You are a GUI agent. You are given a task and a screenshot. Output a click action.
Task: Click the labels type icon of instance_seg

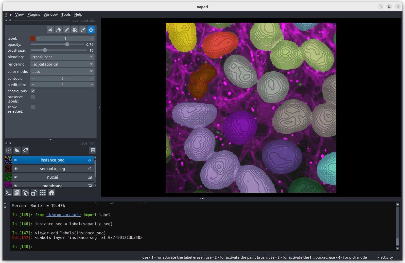[x=90, y=160]
